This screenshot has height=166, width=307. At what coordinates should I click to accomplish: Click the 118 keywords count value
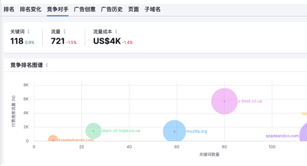(17, 41)
